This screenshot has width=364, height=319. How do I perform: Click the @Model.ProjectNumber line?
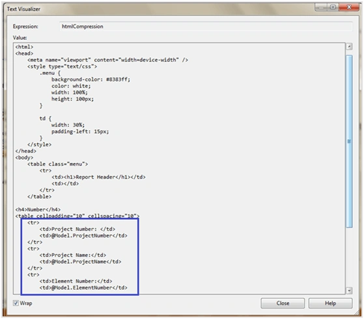pyautogui.click(x=83, y=235)
